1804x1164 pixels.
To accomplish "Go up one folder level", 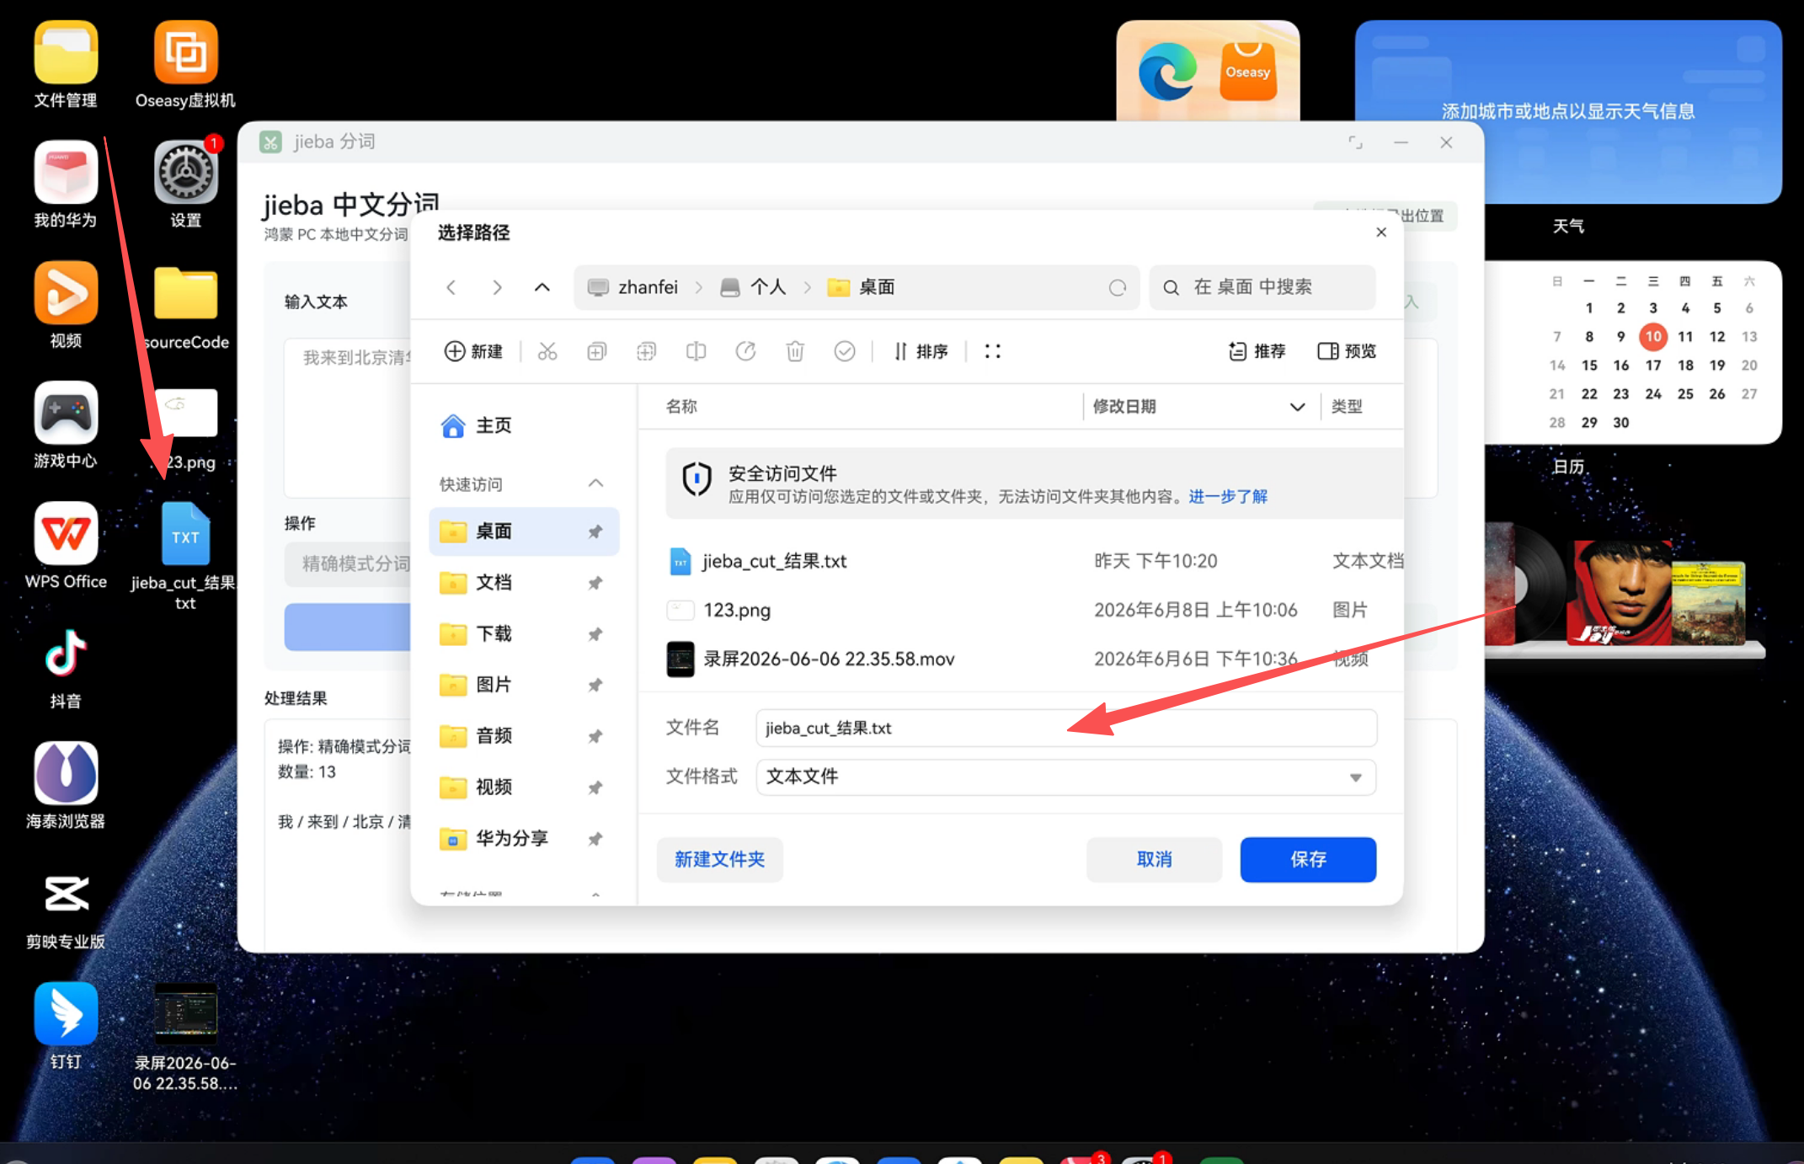I will tap(542, 287).
